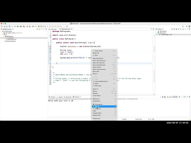Open Refactor submenu in context menu

(x=104, y=93)
